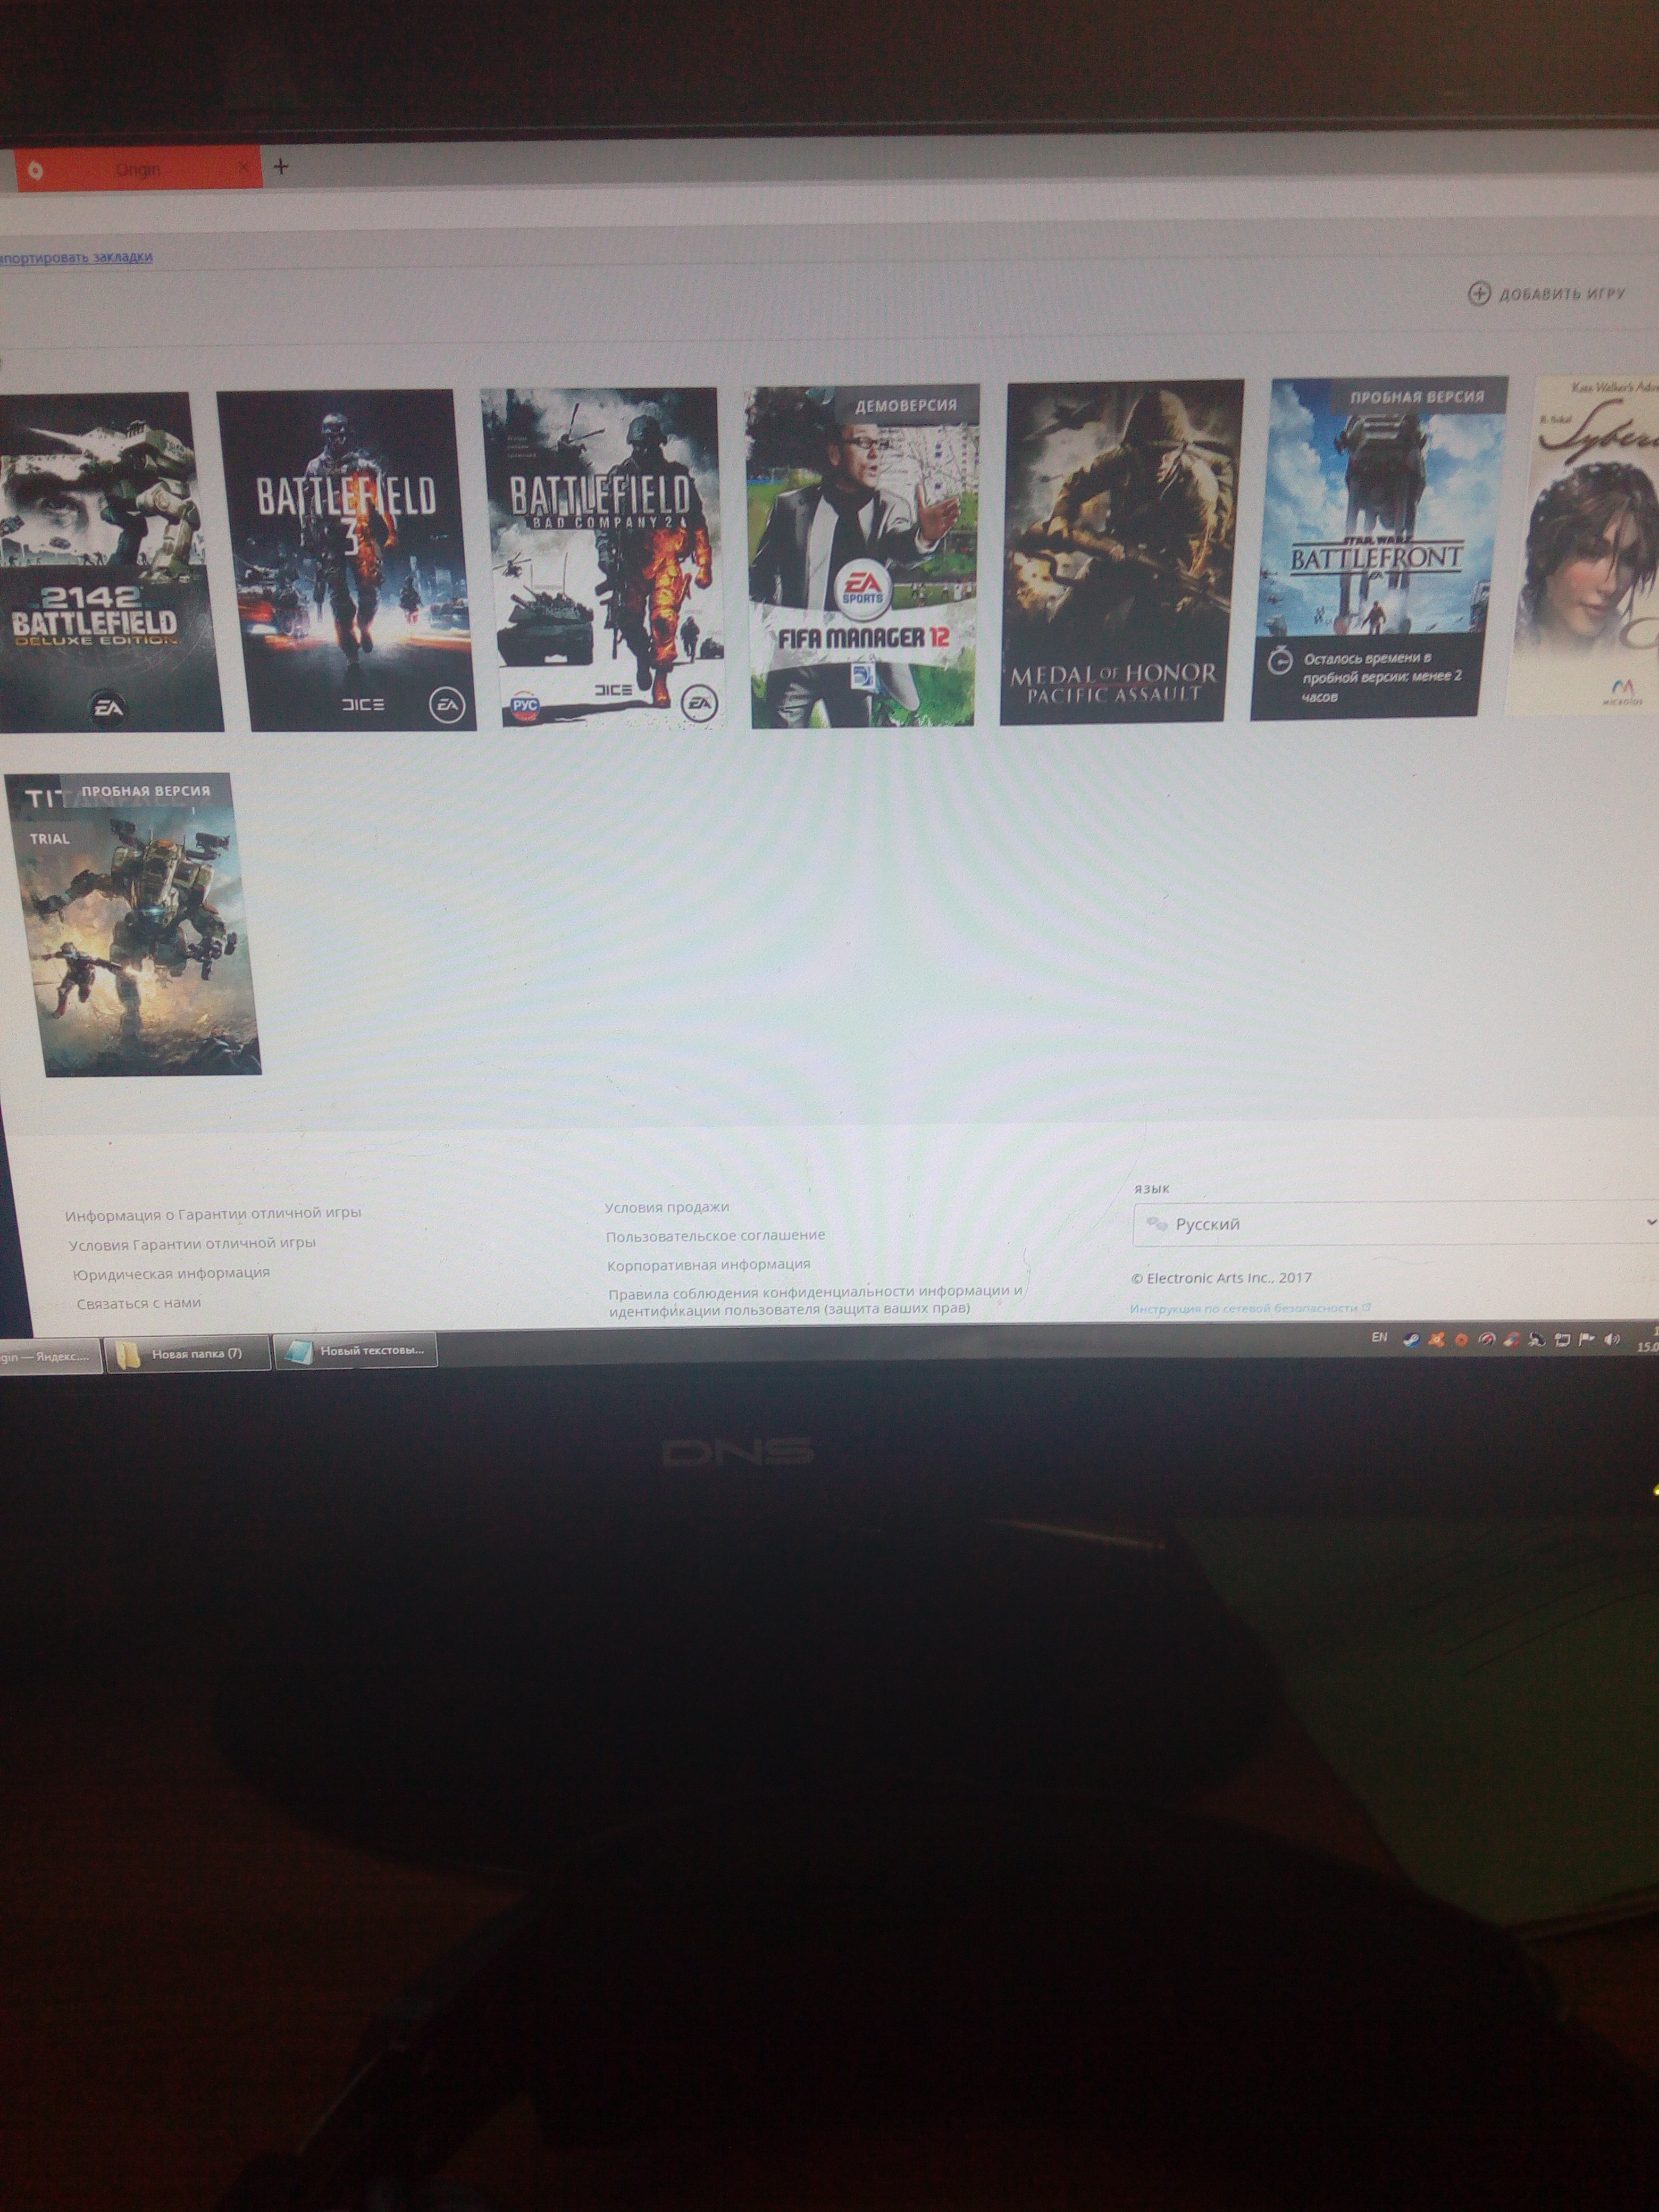Open a new browser tab with plus
Screen dimensions: 1659x2212
[x=281, y=167]
